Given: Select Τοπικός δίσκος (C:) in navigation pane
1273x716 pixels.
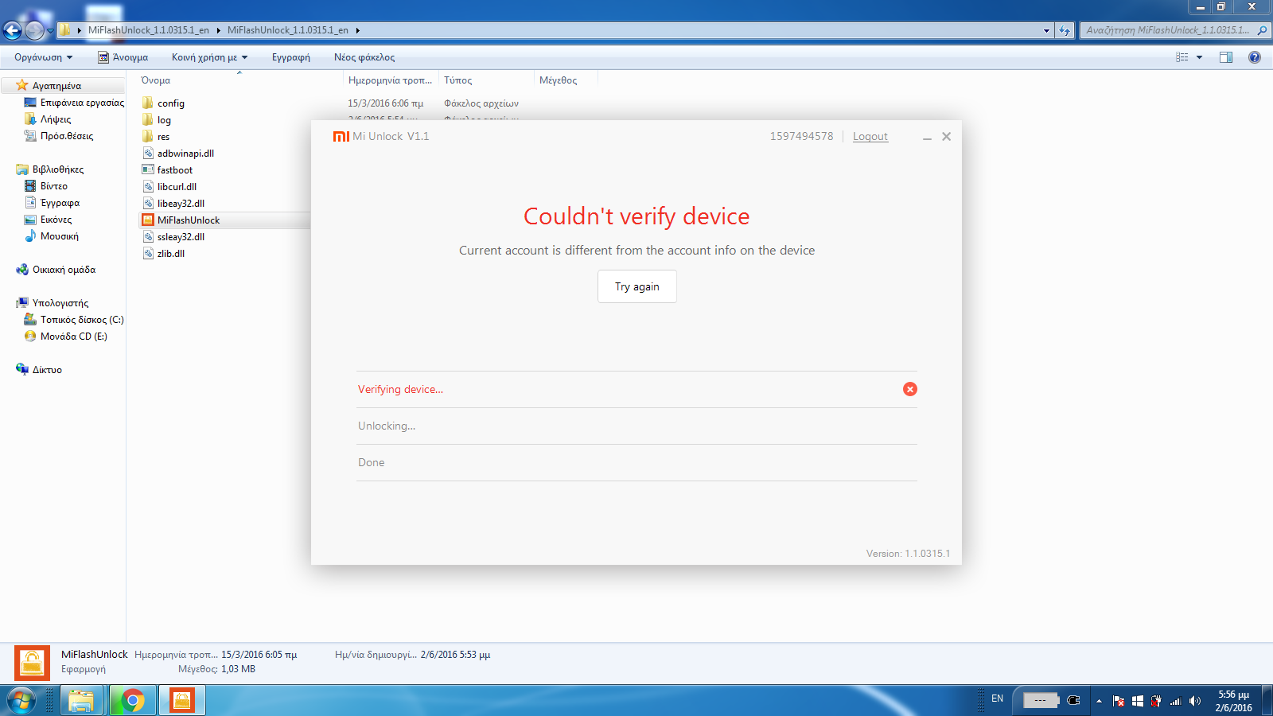Looking at the screenshot, I should click(81, 320).
